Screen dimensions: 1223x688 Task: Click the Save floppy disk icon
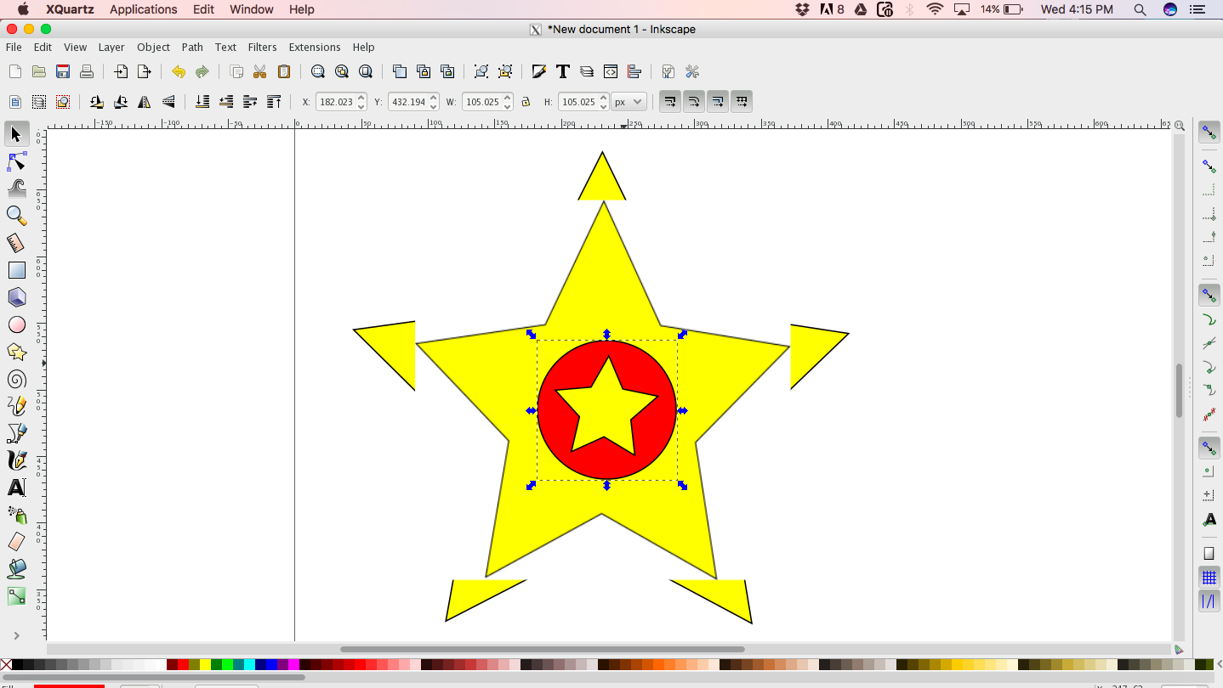[x=62, y=71]
